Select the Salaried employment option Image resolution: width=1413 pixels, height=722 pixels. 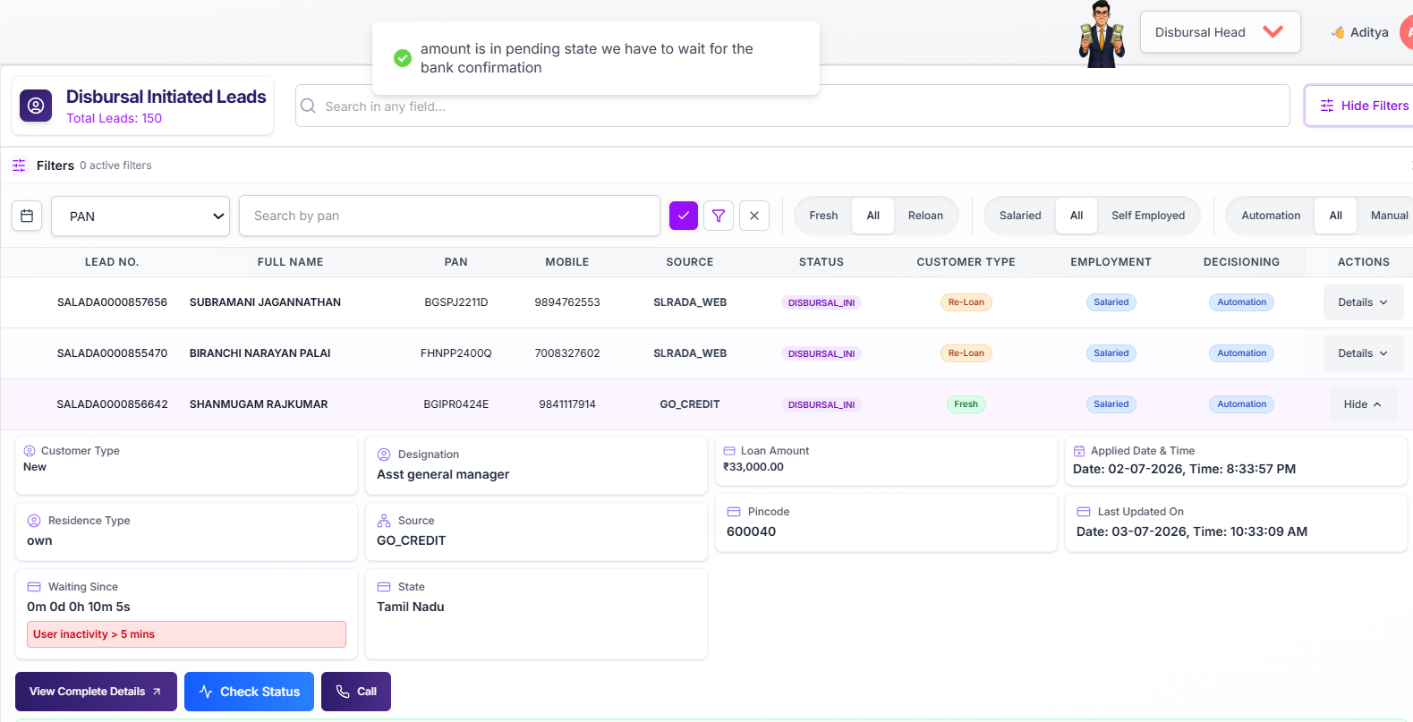coord(1020,216)
